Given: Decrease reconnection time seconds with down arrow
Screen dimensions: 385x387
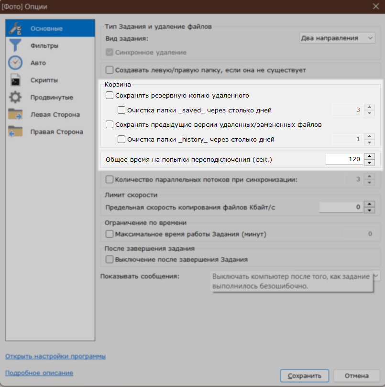Looking at the screenshot, I should [x=369, y=162].
